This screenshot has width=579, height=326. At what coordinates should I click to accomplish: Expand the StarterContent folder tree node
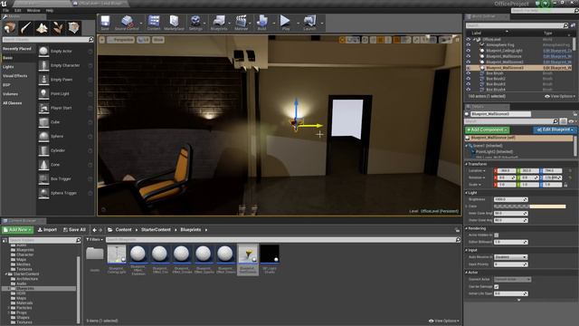pos(6,274)
